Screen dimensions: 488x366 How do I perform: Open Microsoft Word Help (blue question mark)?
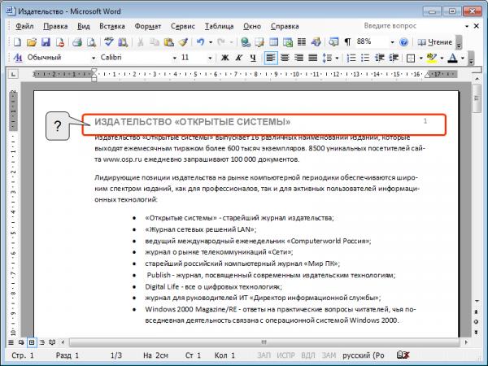(403, 42)
